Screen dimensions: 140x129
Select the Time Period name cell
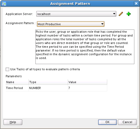[x=17, y=88]
